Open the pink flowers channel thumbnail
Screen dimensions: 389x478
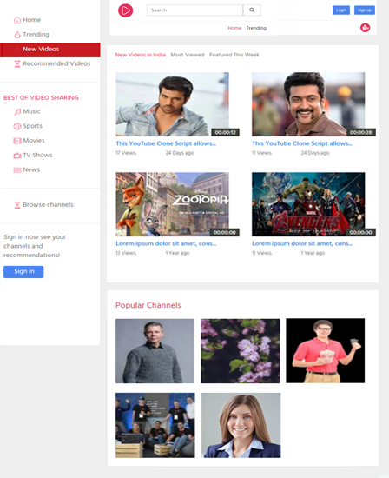point(241,351)
